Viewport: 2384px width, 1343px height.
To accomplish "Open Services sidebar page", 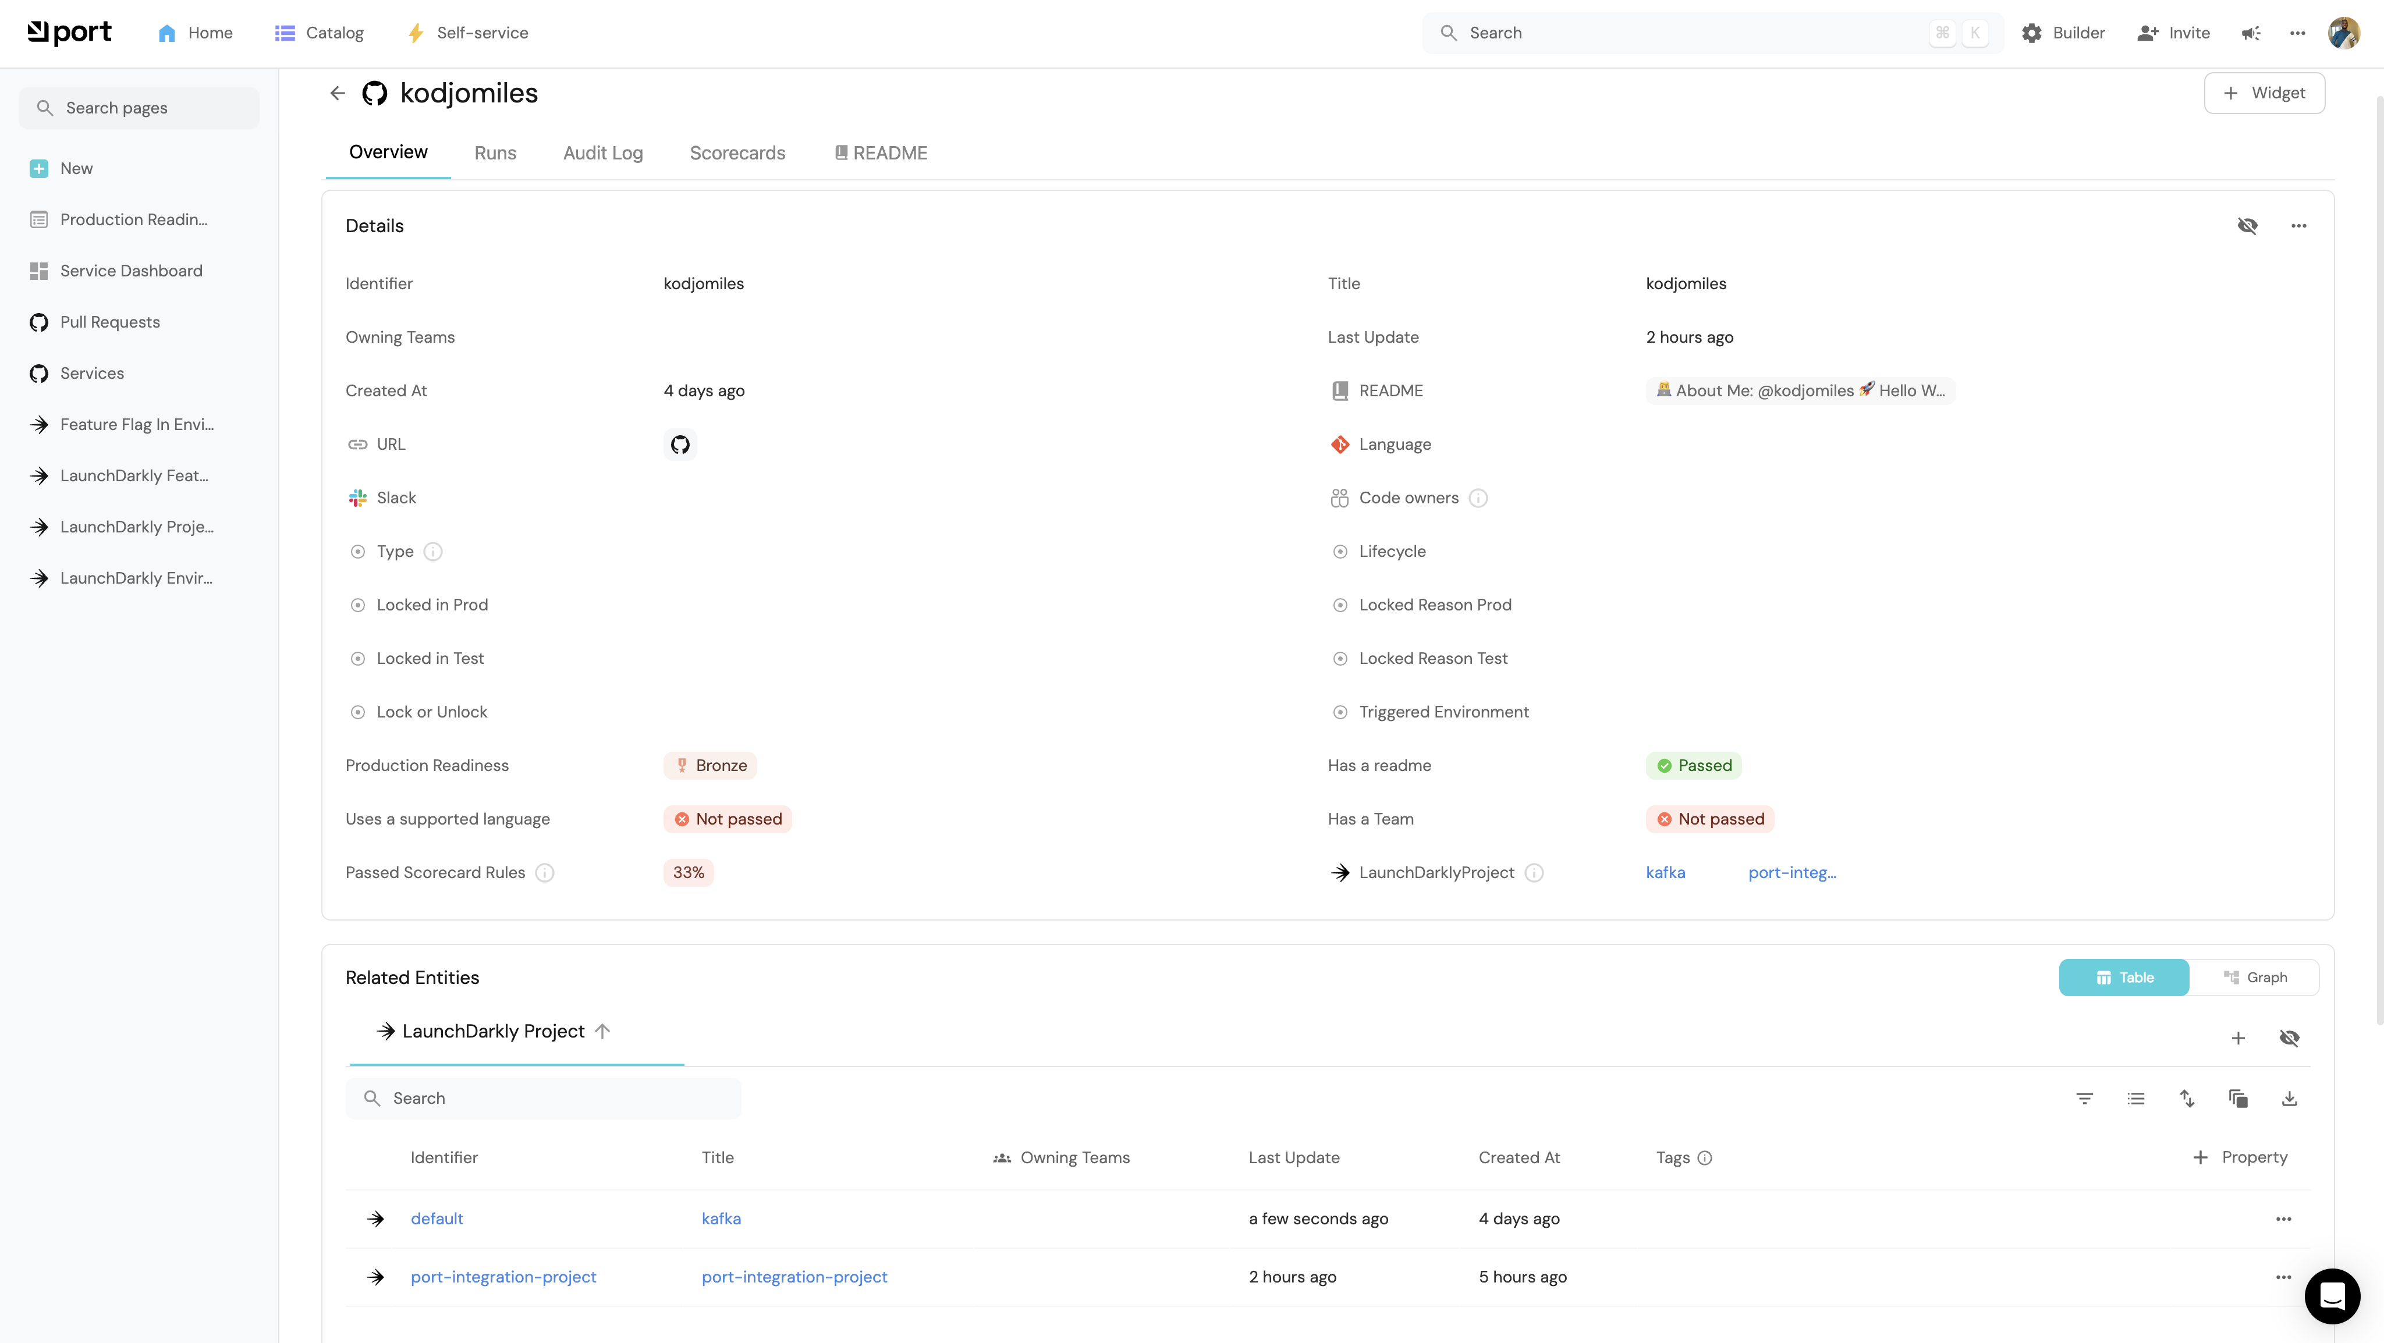I will click(76, 374).
